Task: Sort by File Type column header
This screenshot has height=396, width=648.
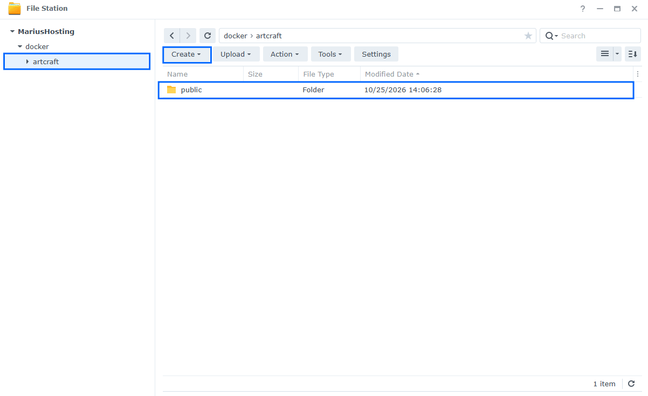Action: (329, 74)
